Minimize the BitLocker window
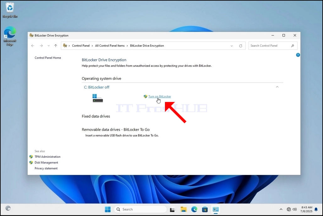Image resolution: width=323 pixels, height=216 pixels. 273,35
